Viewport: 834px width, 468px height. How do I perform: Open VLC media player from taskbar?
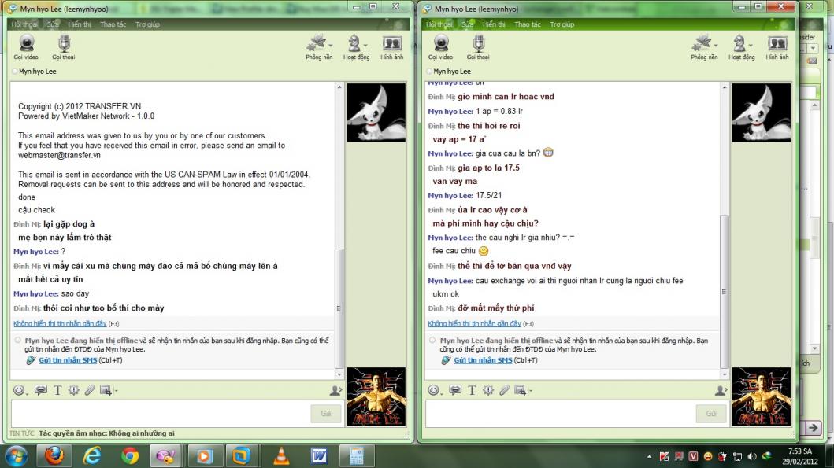(x=281, y=455)
